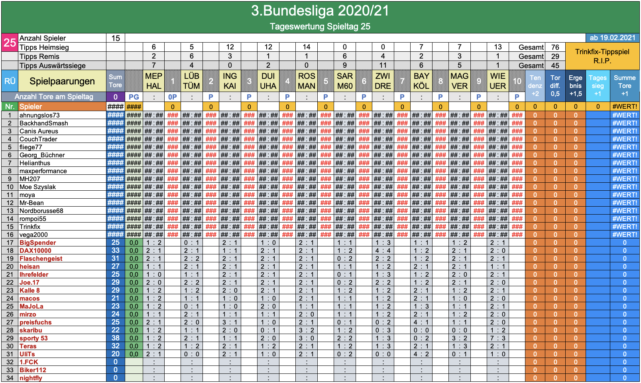Click the Tagessieg +1 column header

(x=598, y=86)
